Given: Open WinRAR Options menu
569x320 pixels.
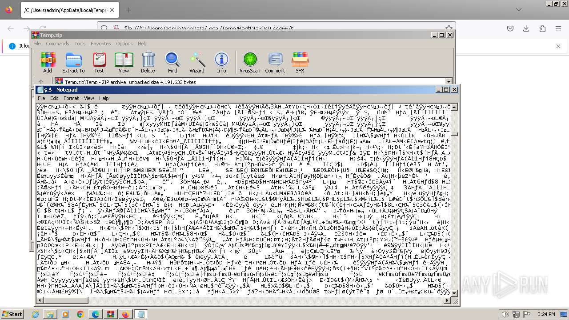Looking at the screenshot, I should click(124, 44).
